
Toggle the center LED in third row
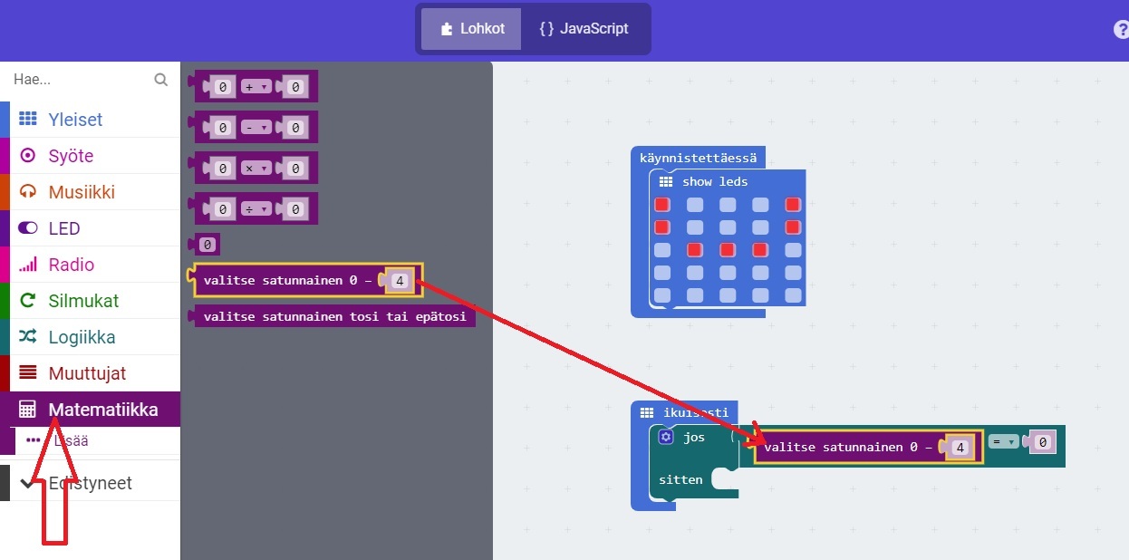(x=728, y=249)
